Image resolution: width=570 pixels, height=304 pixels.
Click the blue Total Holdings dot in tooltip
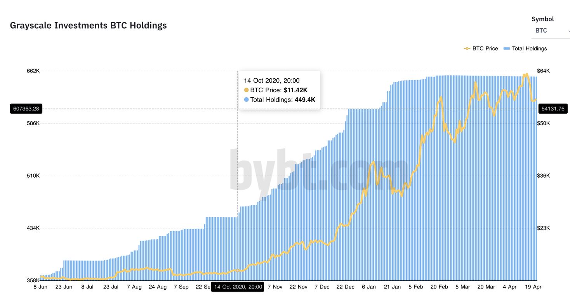tap(246, 100)
